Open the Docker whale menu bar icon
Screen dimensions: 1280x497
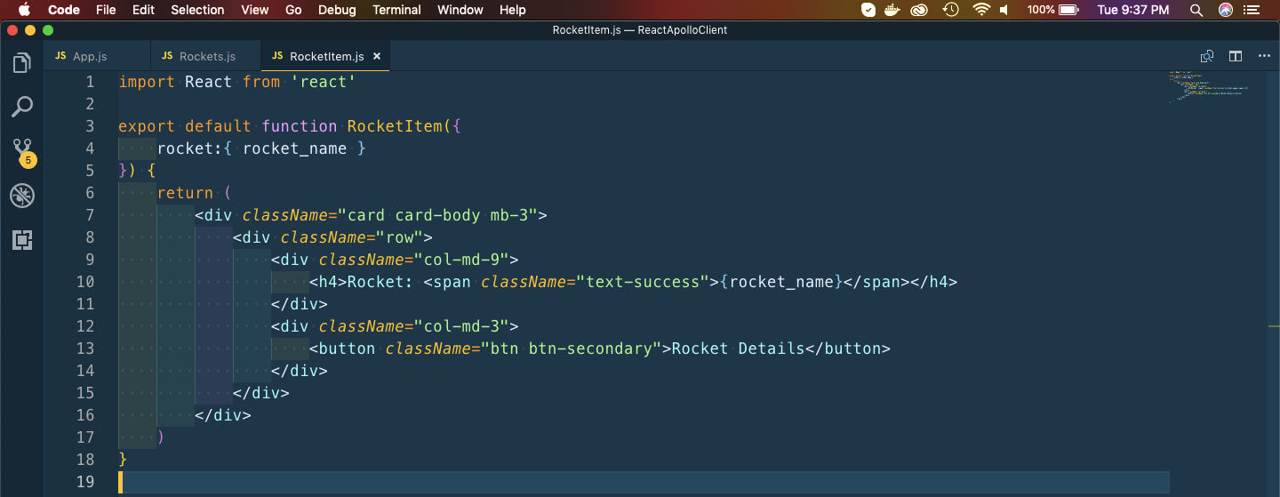[894, 10]
